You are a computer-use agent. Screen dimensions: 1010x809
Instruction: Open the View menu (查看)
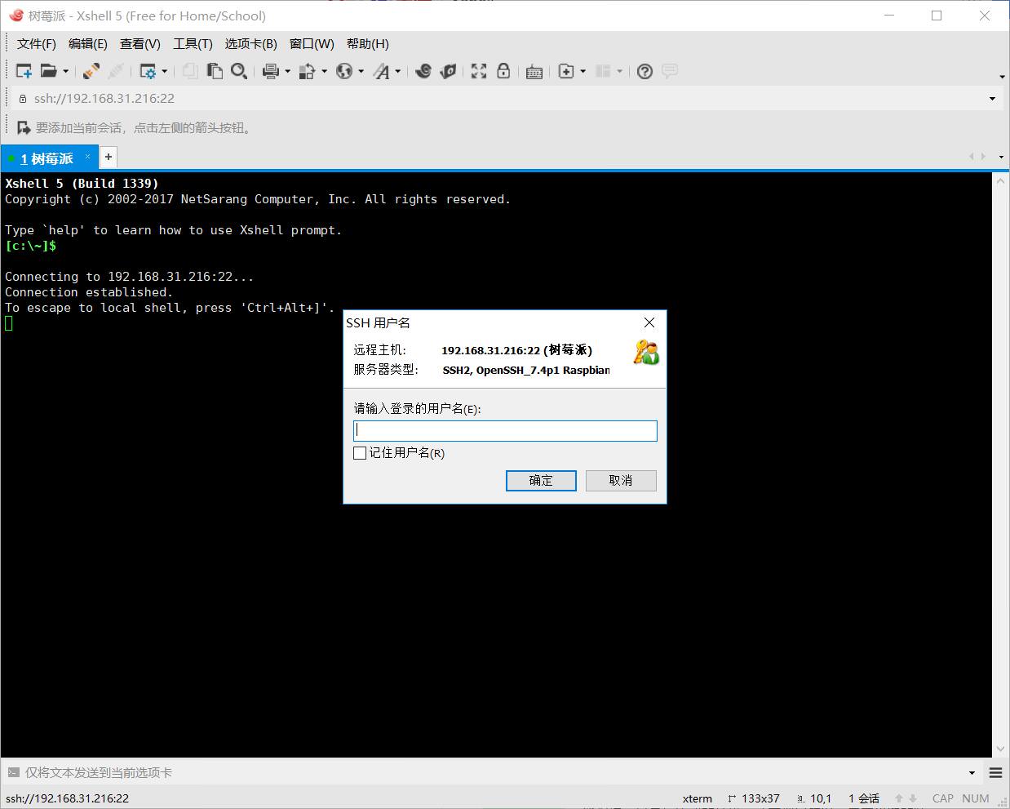(x=140, y=44)
